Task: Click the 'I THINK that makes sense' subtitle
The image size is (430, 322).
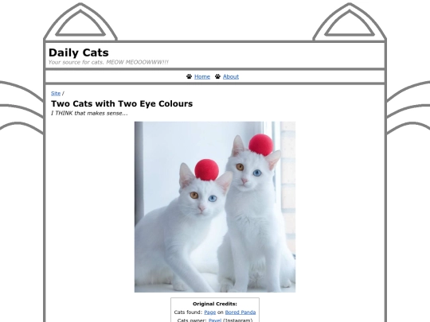Action: coord(89,113)
